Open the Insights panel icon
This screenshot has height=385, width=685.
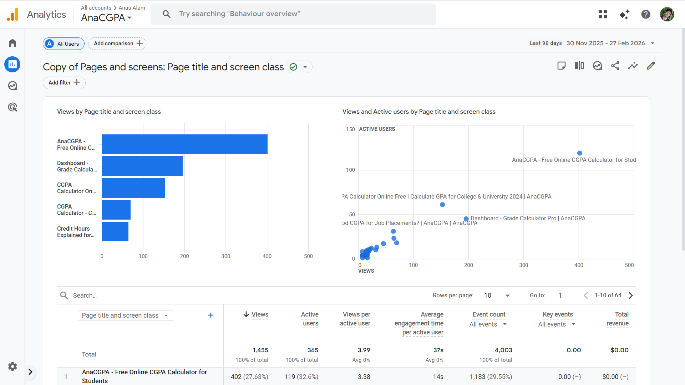point(597,66)
